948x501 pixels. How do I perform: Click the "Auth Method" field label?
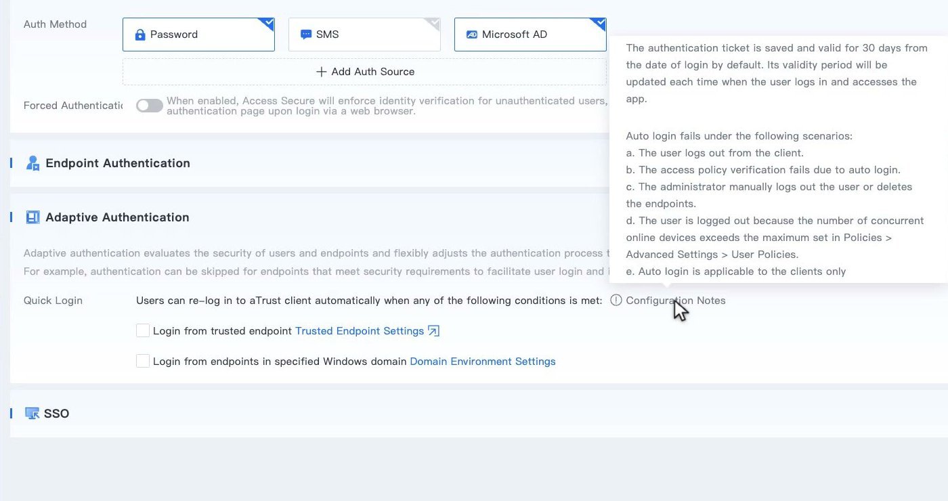point(55,24)
